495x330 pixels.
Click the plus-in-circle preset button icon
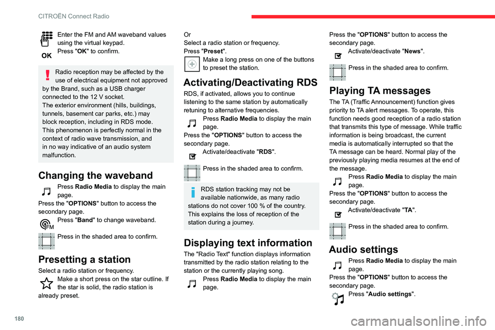[192, 64]
